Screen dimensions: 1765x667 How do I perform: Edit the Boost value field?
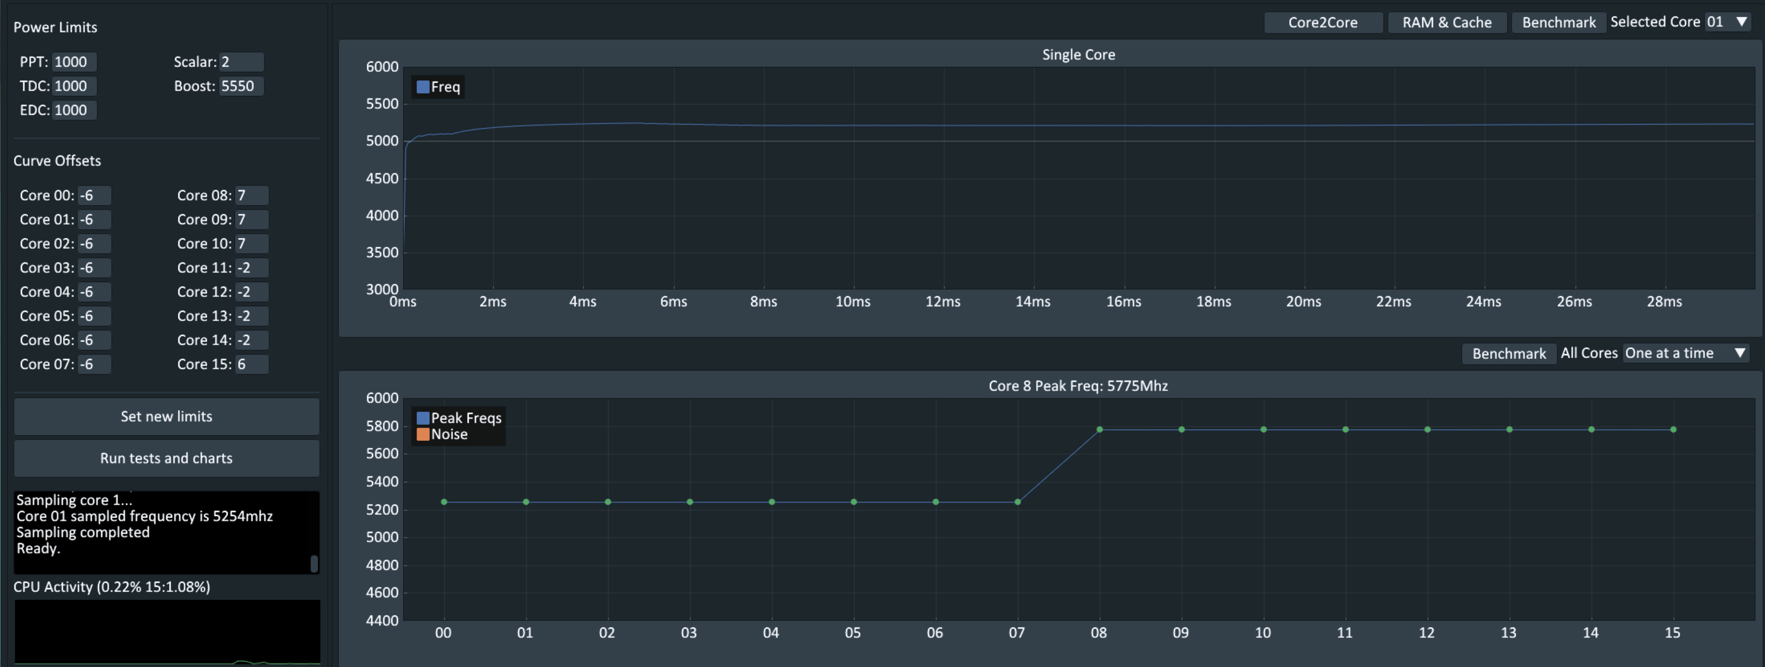pos(241,85)
